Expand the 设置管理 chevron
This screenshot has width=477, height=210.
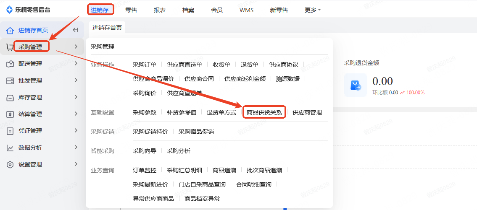coord(76,164)
